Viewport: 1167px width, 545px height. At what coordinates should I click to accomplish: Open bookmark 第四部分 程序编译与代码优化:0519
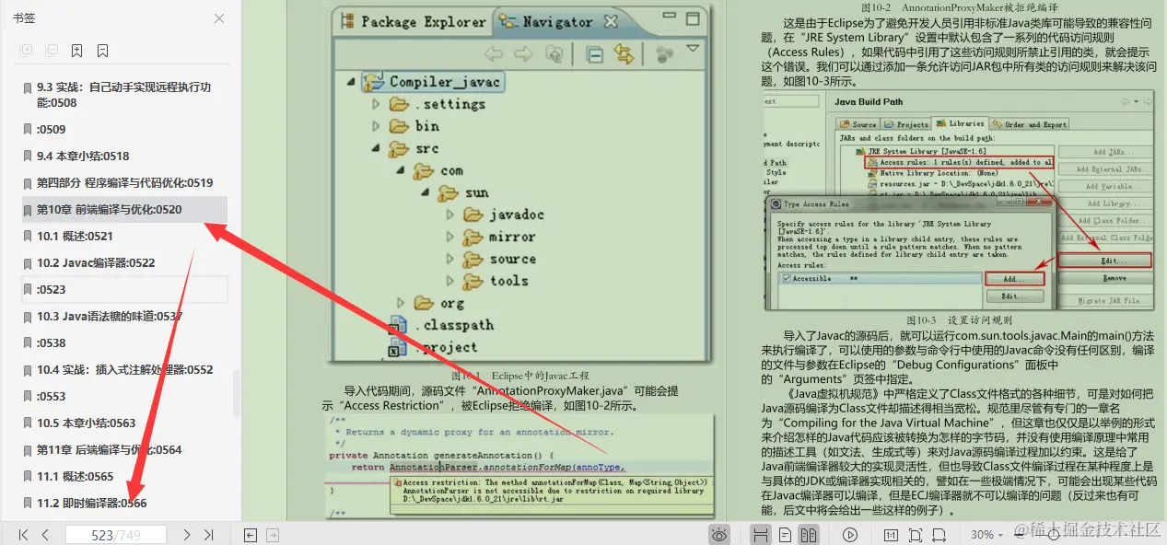click(124, 182)
